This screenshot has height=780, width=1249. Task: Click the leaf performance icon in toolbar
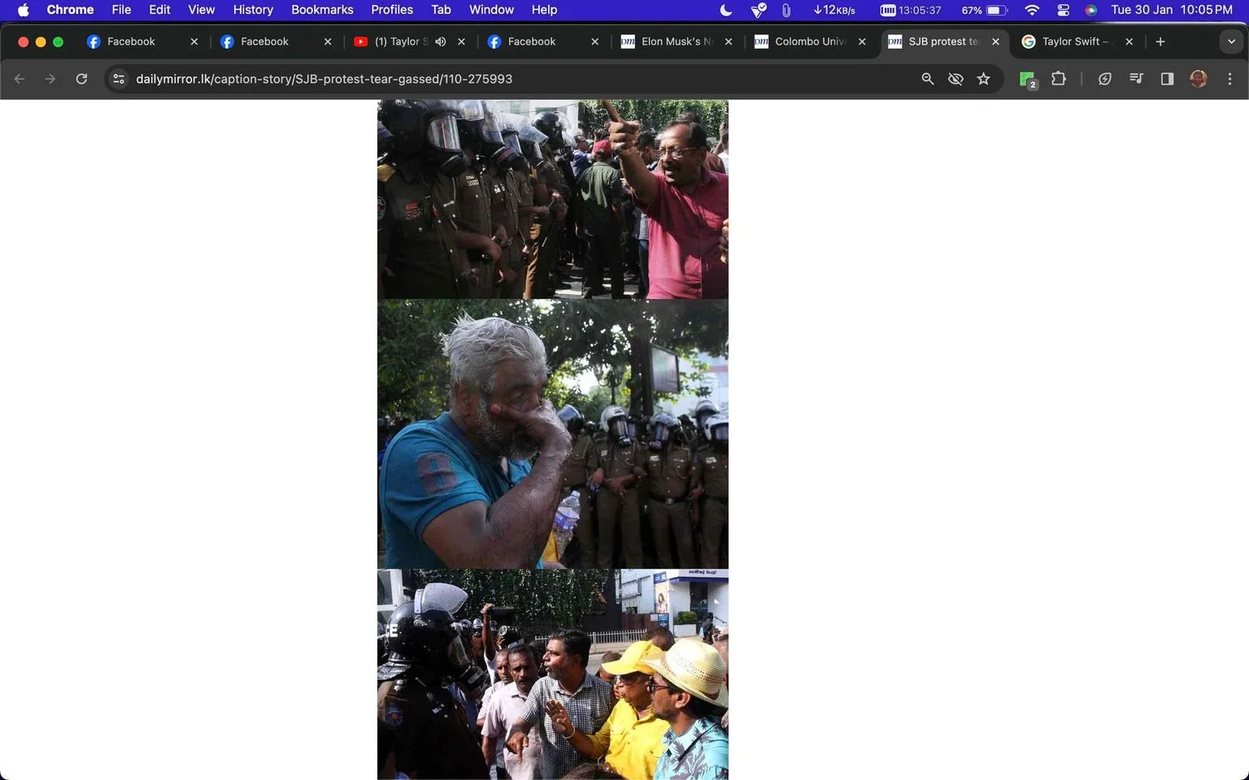(1104, 79)
